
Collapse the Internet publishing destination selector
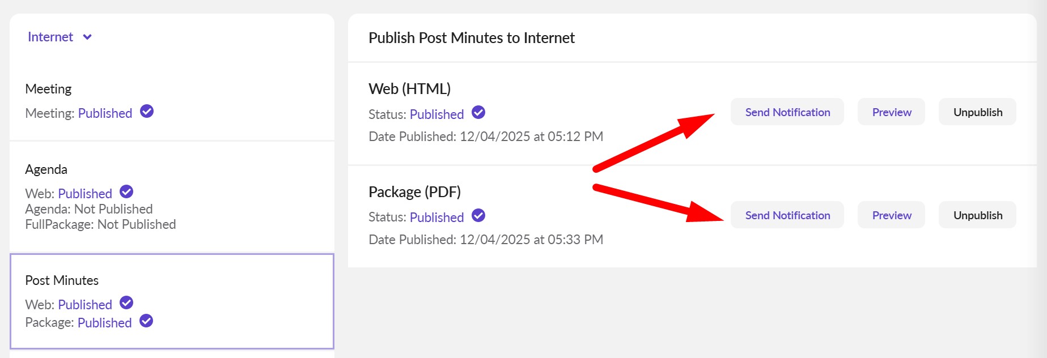click(87, 37)
